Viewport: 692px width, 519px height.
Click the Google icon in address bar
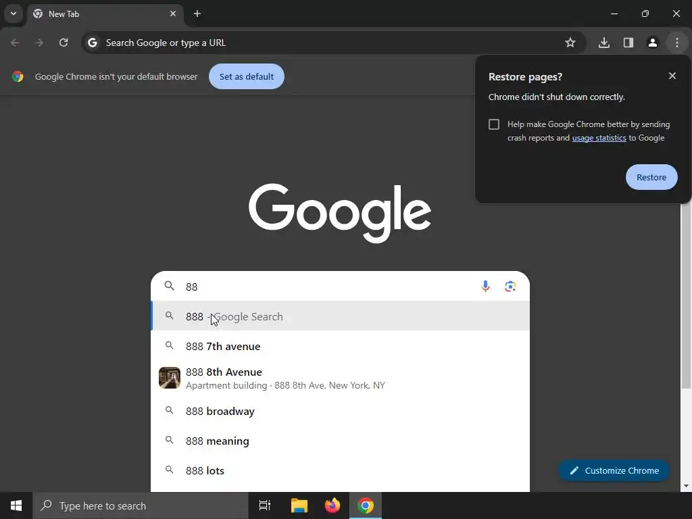(92, 43)
